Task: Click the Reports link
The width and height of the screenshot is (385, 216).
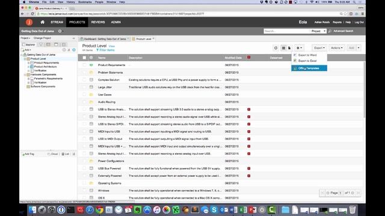Action: click(x=337, y=22)
